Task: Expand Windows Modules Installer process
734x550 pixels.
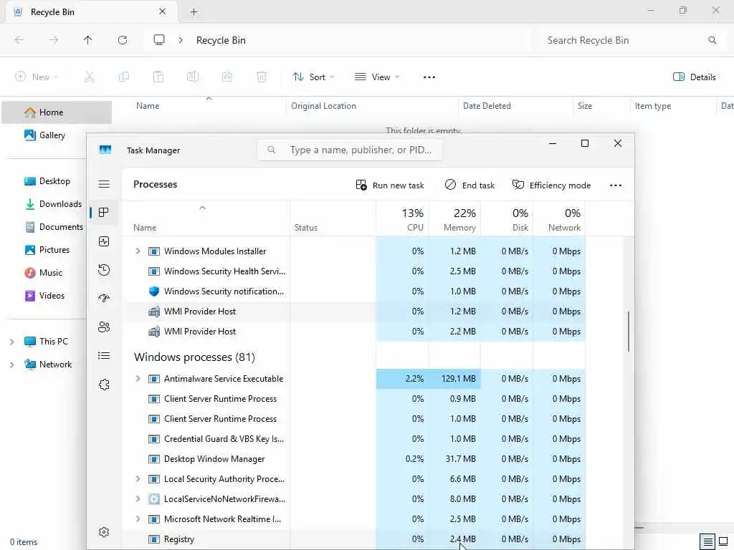Action: tap(138, 251)
